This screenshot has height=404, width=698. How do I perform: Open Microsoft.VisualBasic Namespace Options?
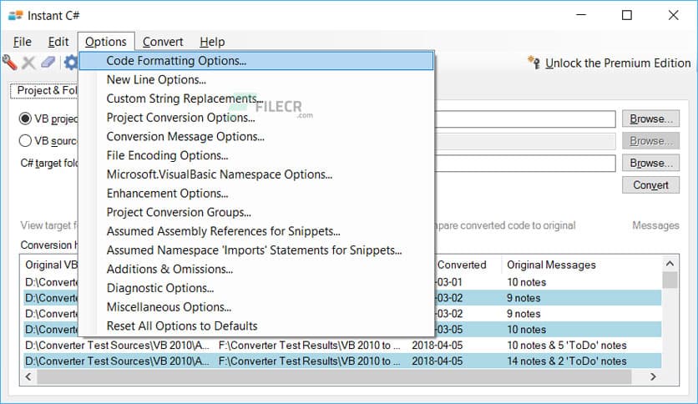pyautogui.click(x=256, y=174)
